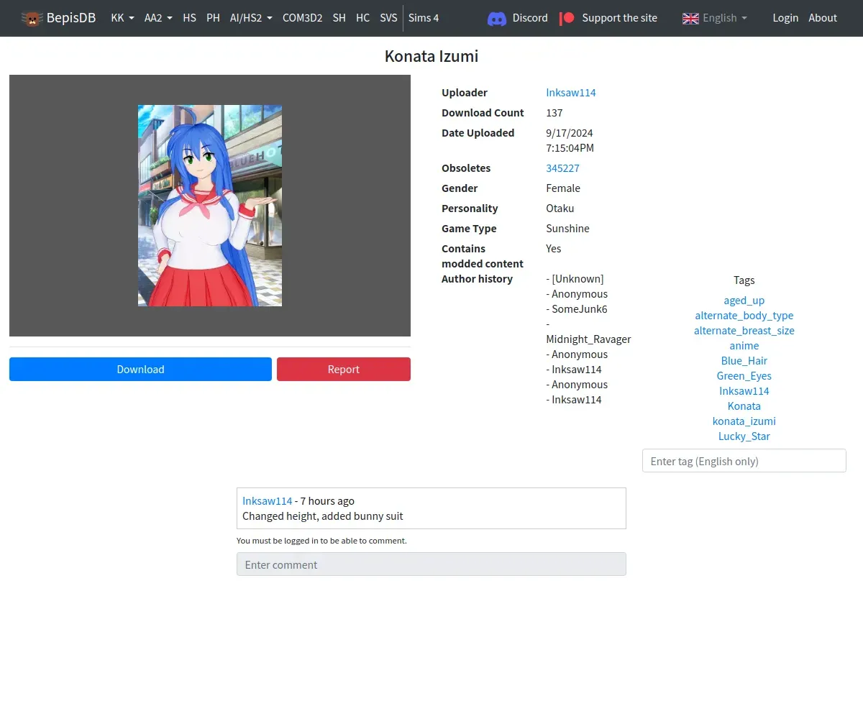
Task: Open the Sims 4 section
Action: tap(424, 18)
